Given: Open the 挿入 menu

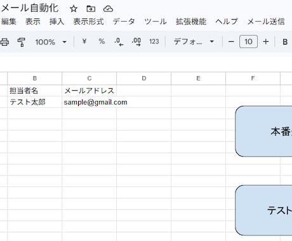Looking at the screenshot, I should click(56, 22).
